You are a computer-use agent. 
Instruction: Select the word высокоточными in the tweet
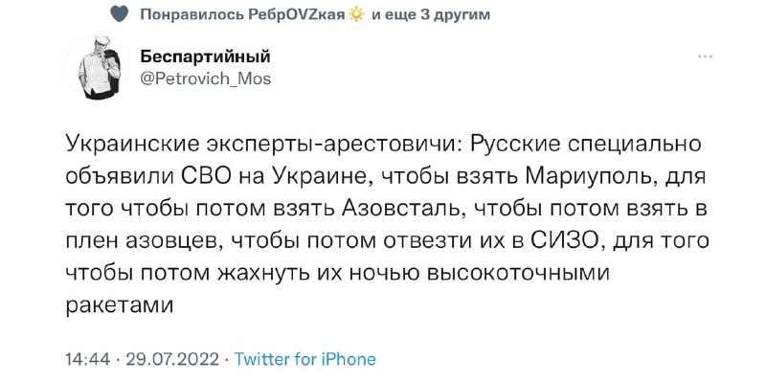click(x=519, y=273)
